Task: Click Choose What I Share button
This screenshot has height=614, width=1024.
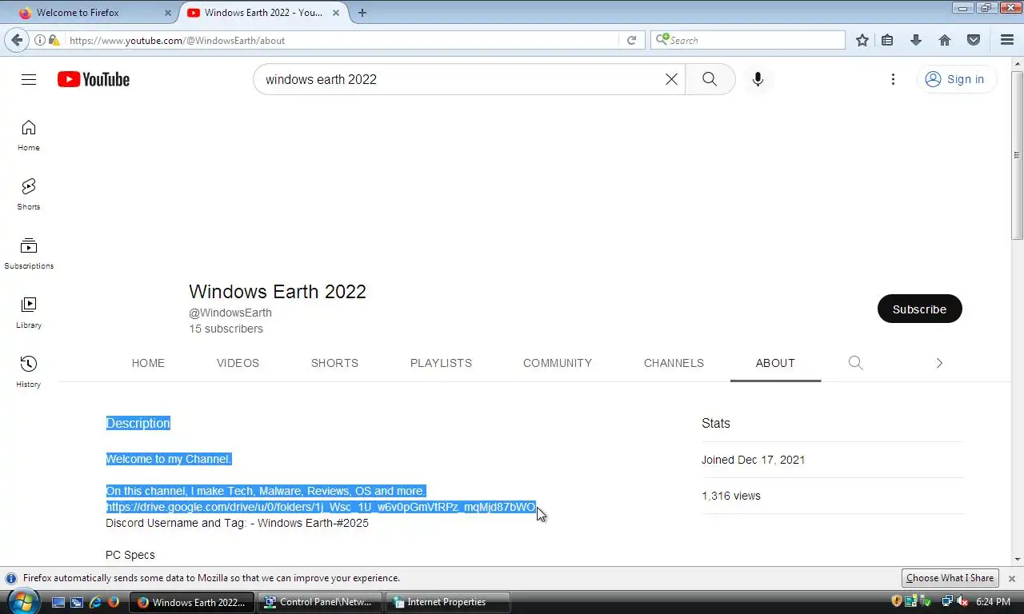Action: [950, 578]
